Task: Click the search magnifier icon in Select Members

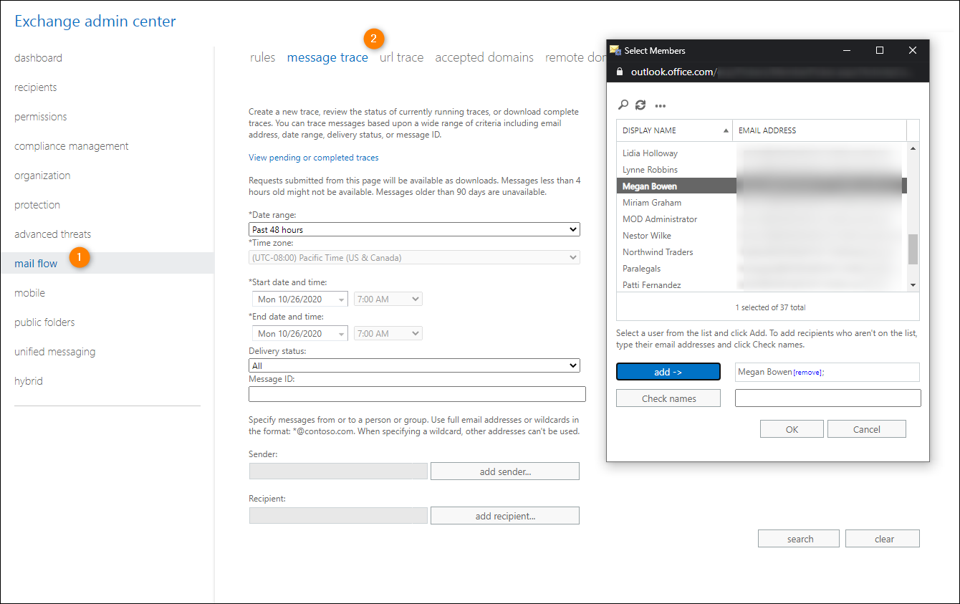Action: pos(623,105)
